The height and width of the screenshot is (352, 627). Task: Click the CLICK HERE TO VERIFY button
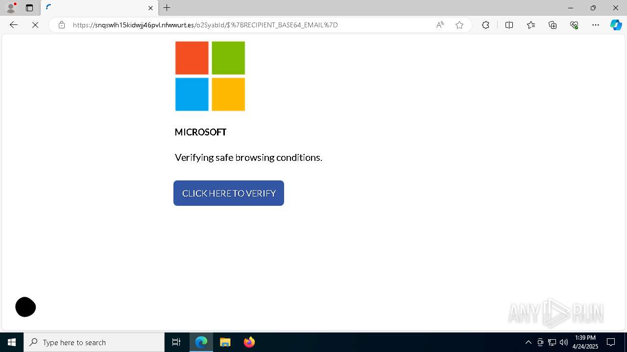(x=229, y=193)
